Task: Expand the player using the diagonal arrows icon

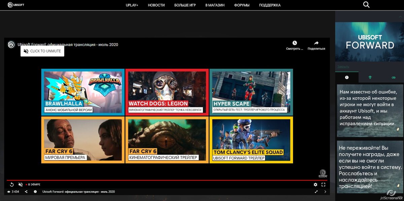Action: 316,192
